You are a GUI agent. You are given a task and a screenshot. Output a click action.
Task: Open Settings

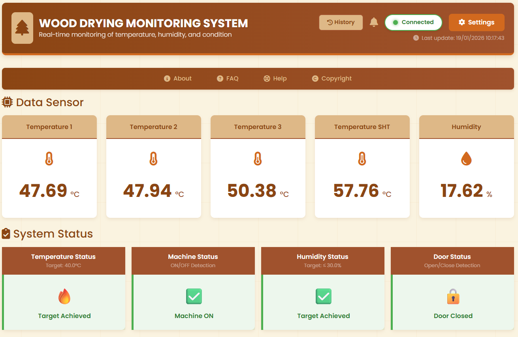tap(477, 22)
